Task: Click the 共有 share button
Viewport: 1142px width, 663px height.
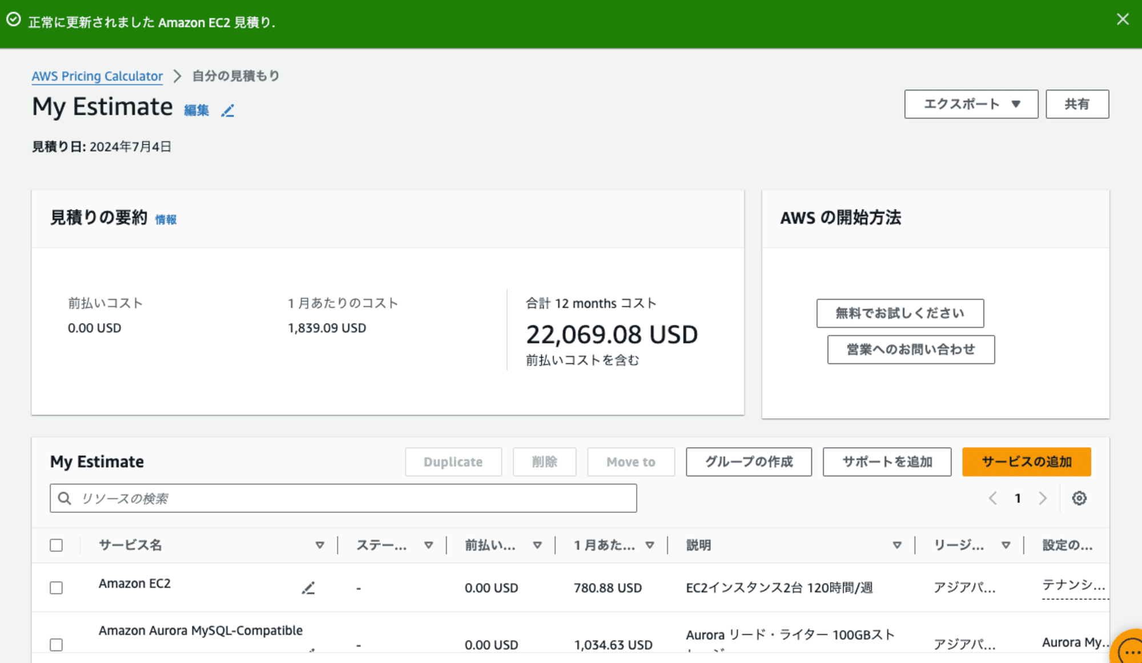Action: [x=1077, y=104]
